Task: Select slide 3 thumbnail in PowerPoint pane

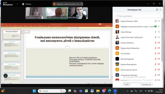Action: [12, 57]
